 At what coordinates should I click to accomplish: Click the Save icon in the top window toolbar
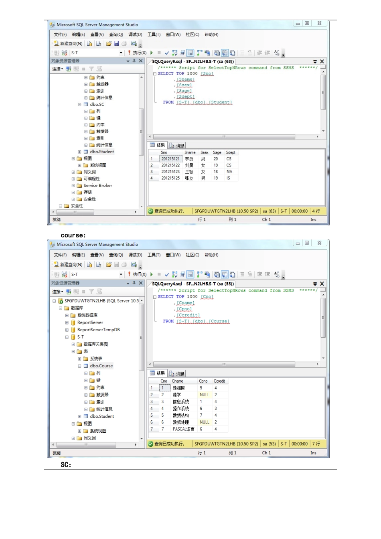116,44
